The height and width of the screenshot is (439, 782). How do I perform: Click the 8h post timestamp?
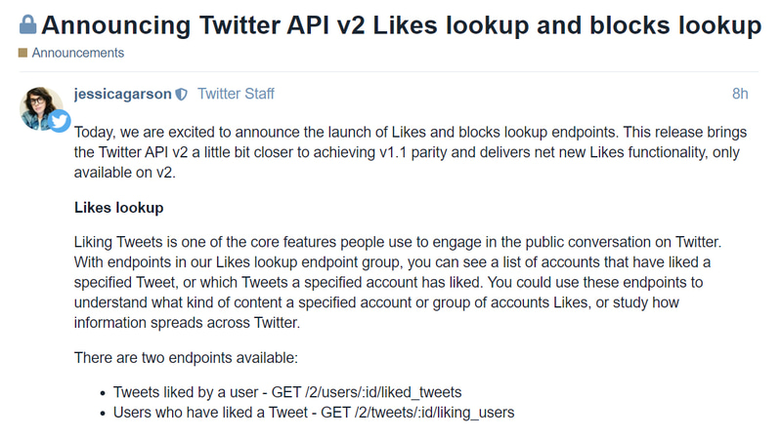[740, 95]
